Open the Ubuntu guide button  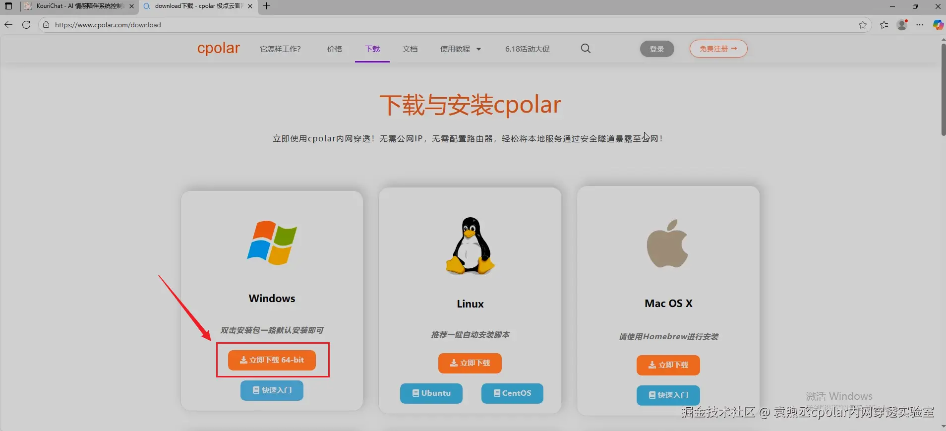(431, 393)
